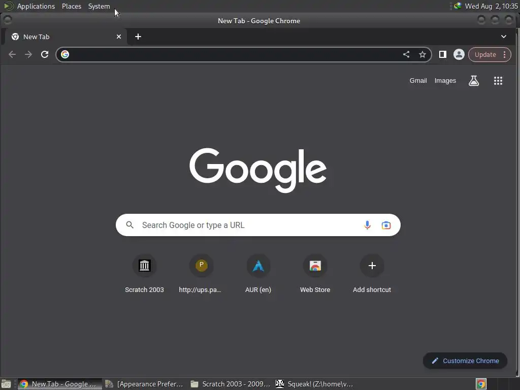Open the side panel
The height and width of the screenshot is (390, 520).
click(443, 54)
